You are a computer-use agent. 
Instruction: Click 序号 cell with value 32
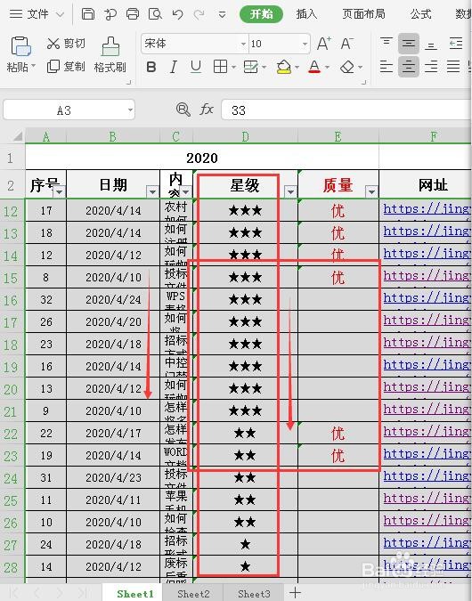tap(46, 299)
